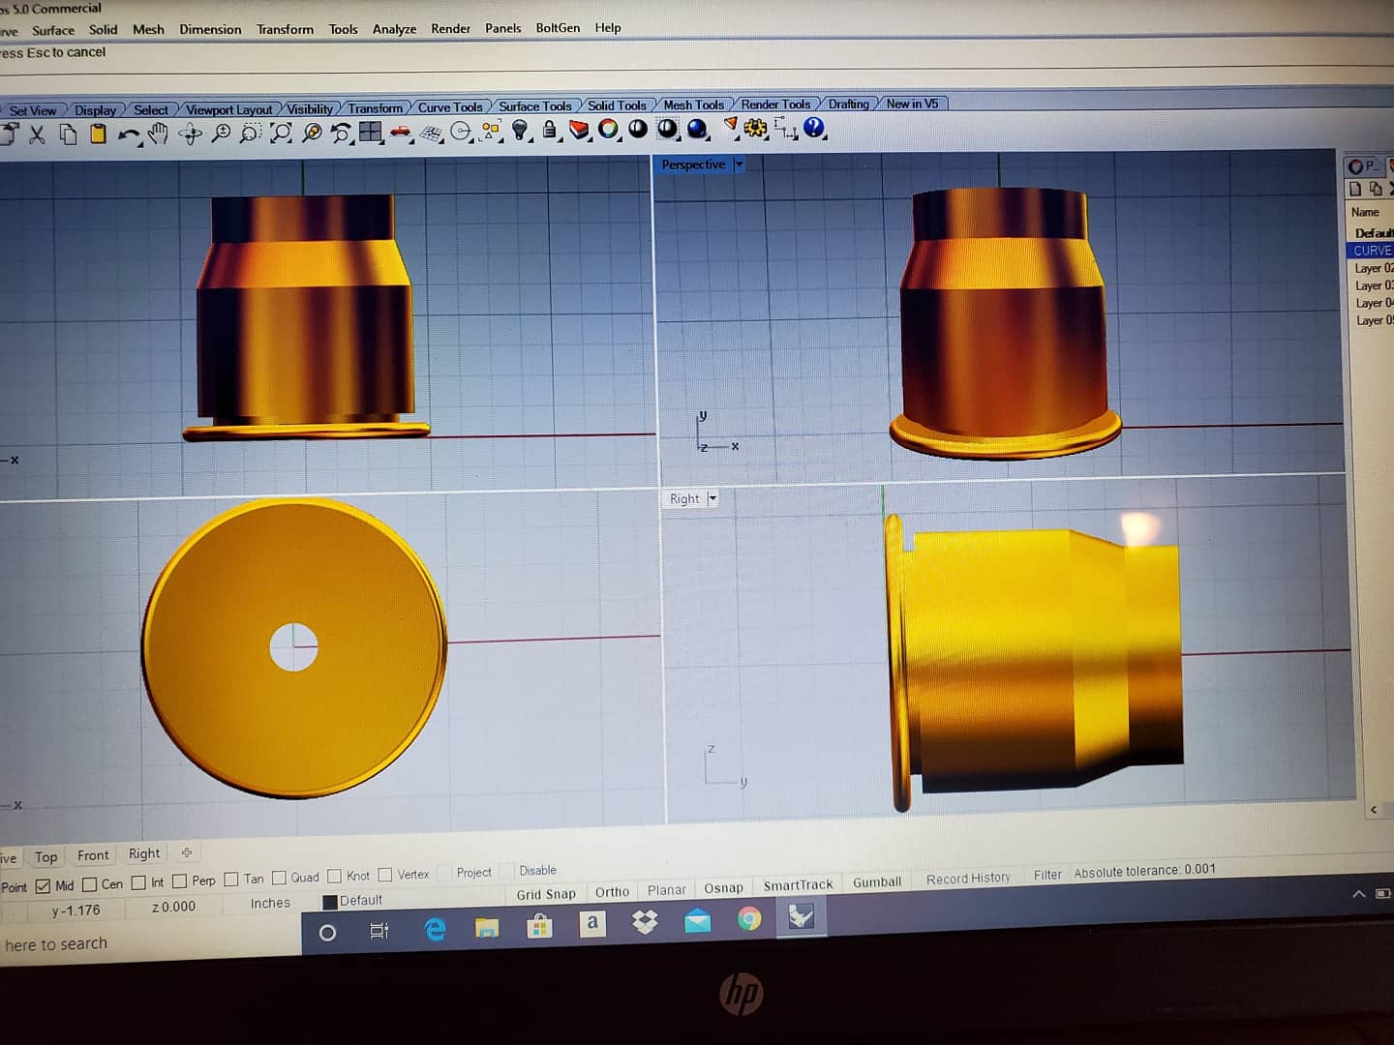Uncheck the Mid object snap checkbox
Image resolution: width=1394 pixels, height=1045 pixels.
(44, 885)
